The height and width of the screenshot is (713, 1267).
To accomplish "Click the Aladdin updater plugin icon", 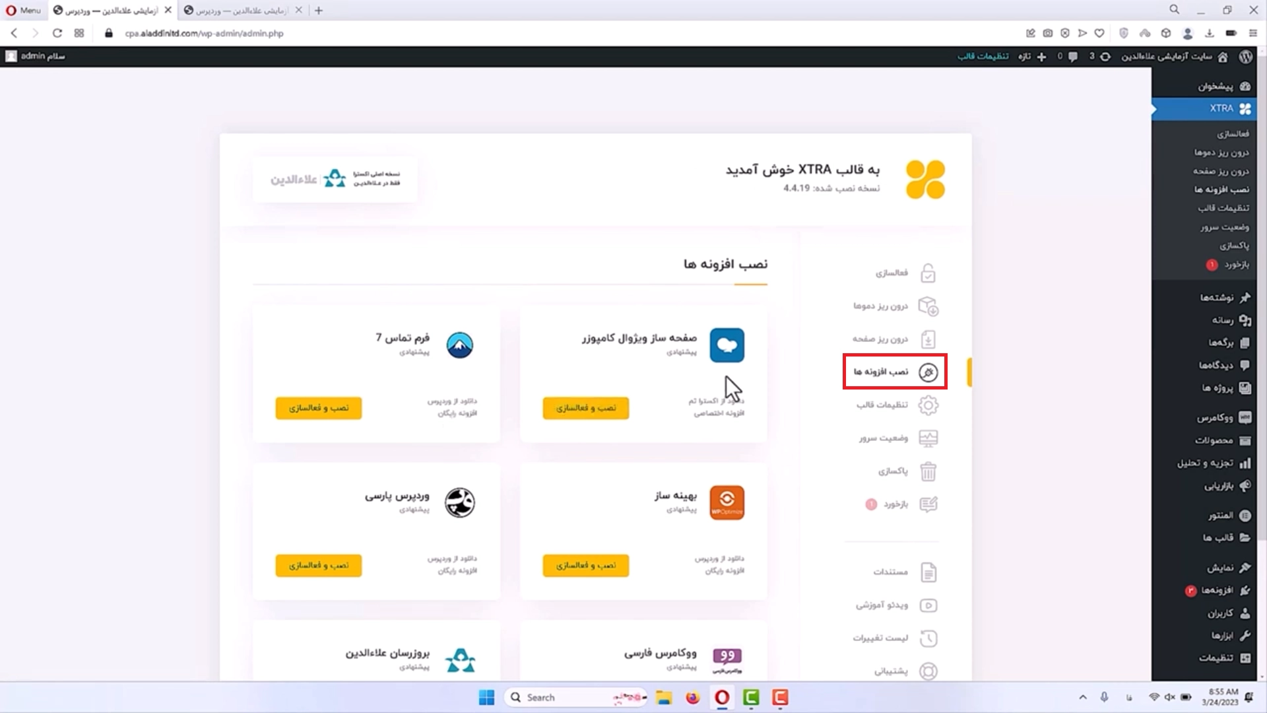I will click(460, 660).
